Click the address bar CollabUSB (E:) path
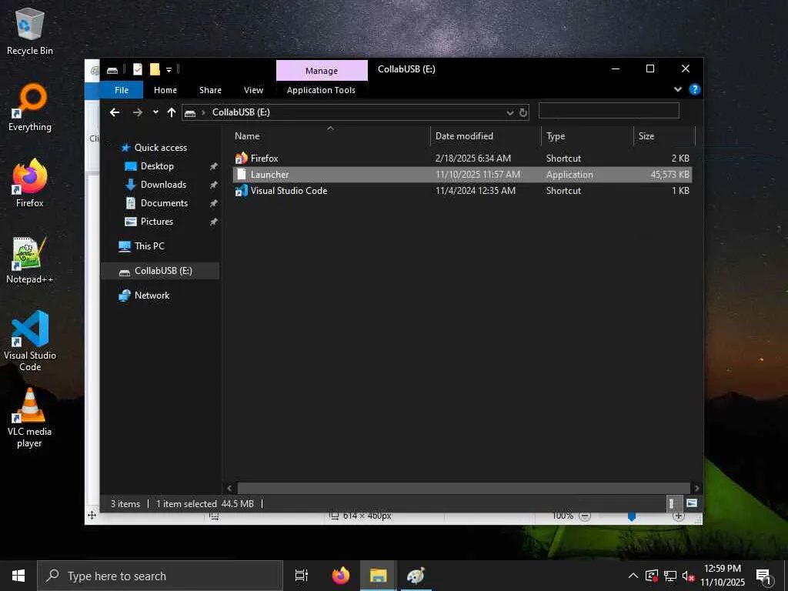The height and width of the screenshot is (591, 788). (x=241, y=112)
